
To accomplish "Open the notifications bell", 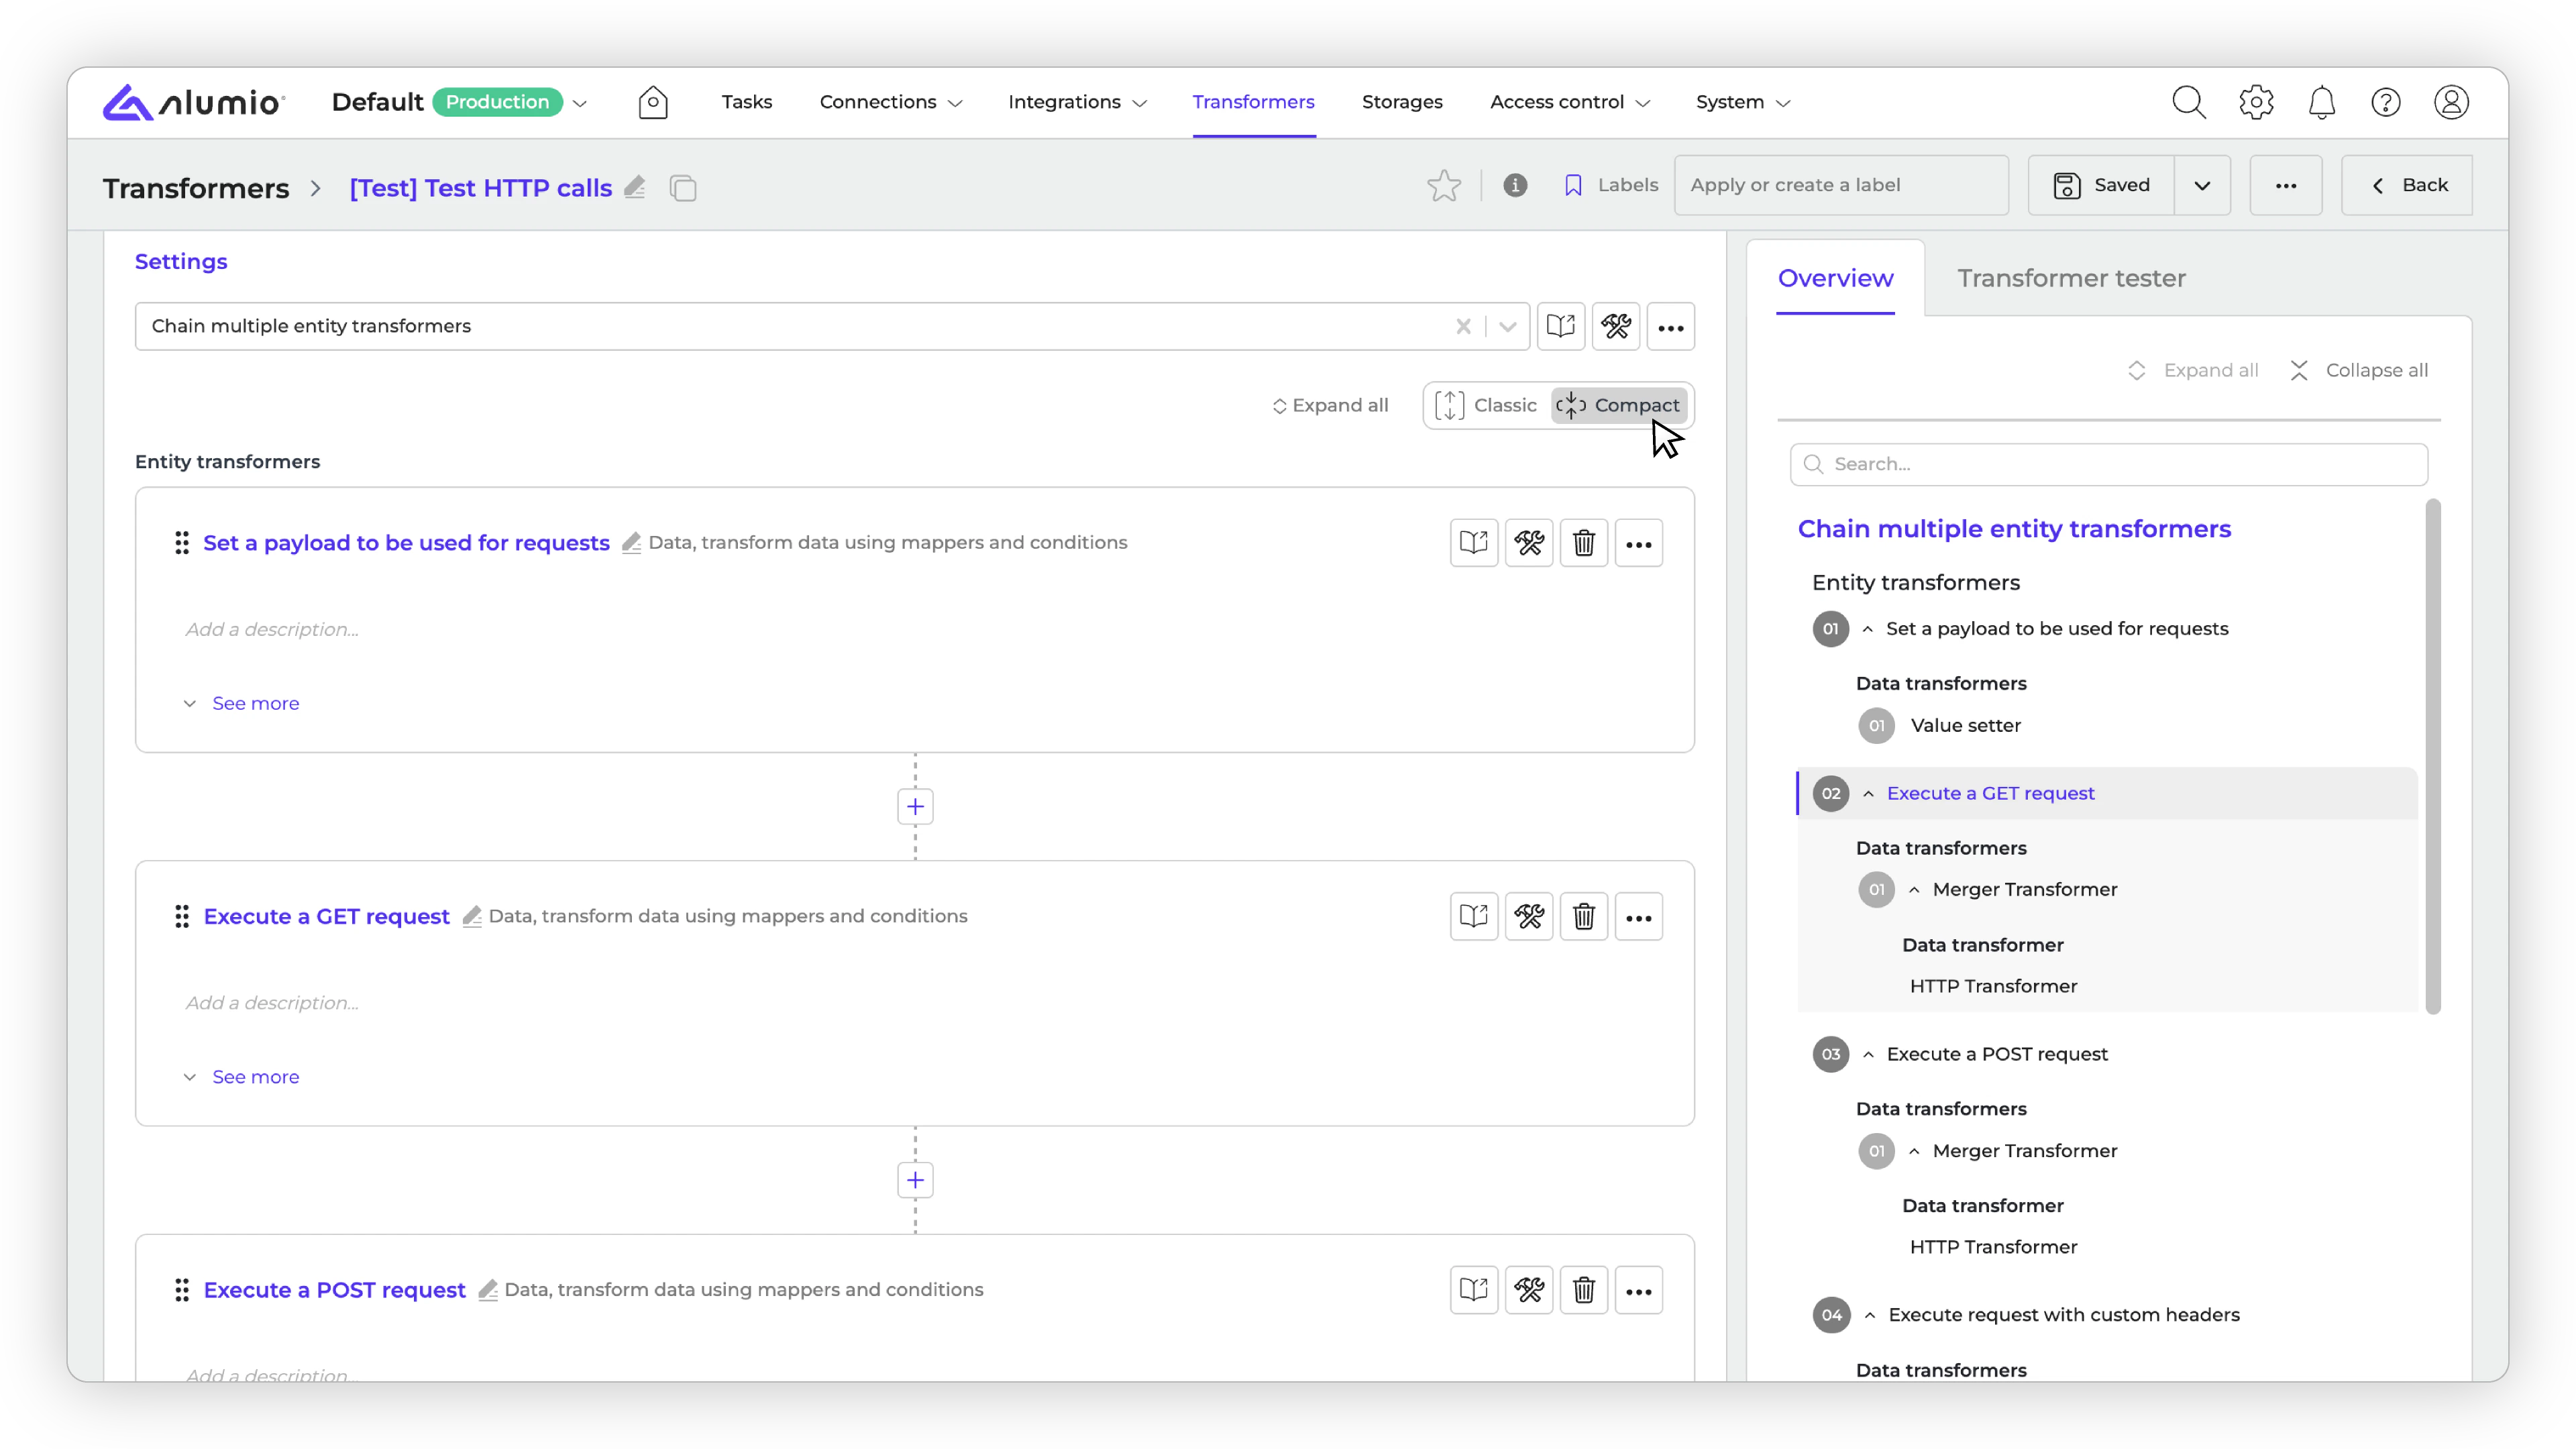I will pos(2321,102).
